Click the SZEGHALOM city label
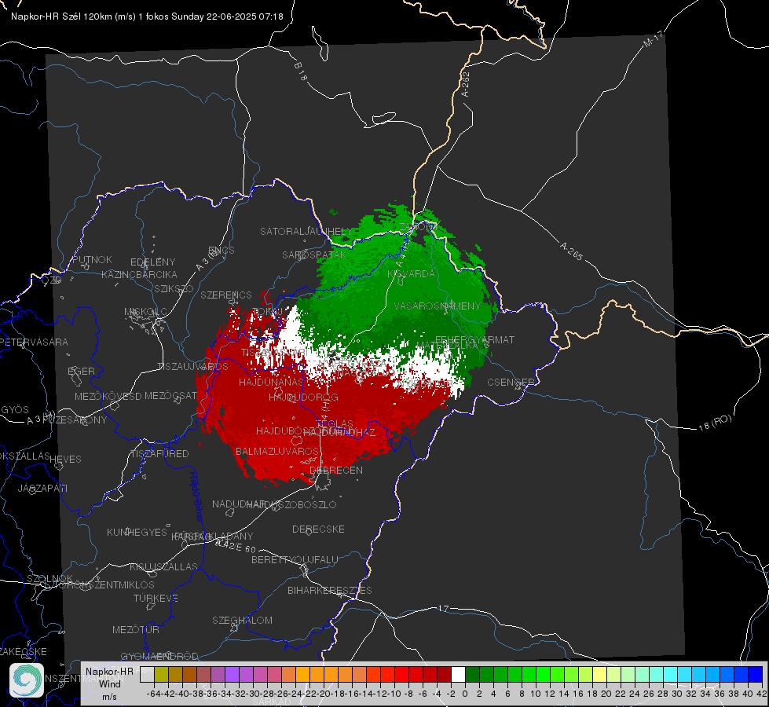The width and height of the screenshot is (769, 707). [242, 621]
